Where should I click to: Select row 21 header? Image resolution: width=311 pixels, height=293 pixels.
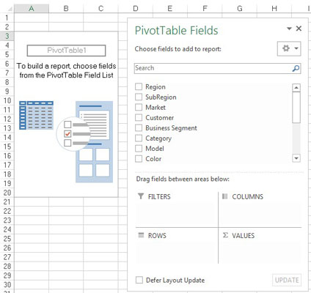[x=7, y=202]
